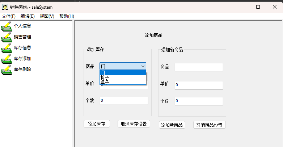Click the icon beside 库存添加
This screenshot has height=147, width=283.
(7, 59)
